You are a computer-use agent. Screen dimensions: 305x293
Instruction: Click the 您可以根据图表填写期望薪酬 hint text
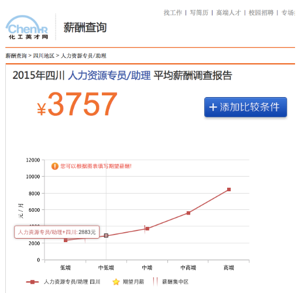coord(96,166)
